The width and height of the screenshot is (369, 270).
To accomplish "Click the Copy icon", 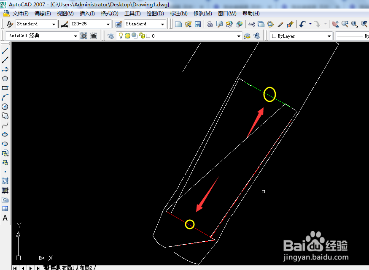I will tap(261, 24).
